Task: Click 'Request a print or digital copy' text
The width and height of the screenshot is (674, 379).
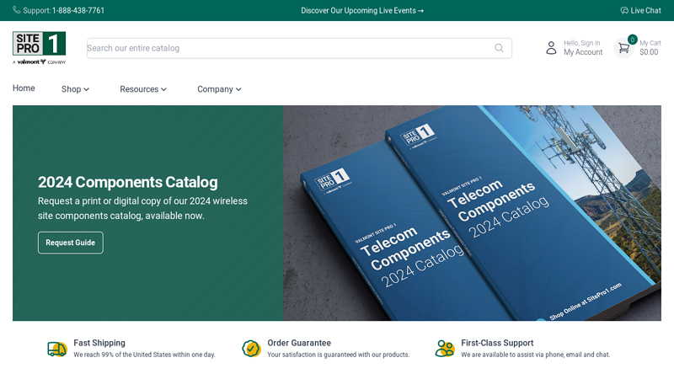Action: point(142,208)
